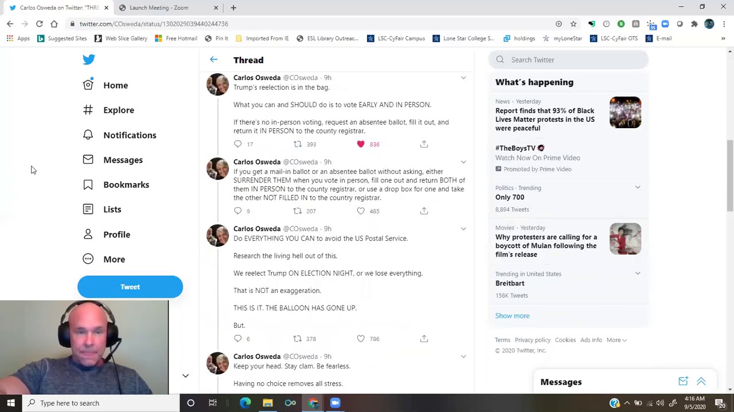Collapse the webcam overlay chevron
This screenshot has height=412, width=734.
pyautogui.click(x=185, y=376)
